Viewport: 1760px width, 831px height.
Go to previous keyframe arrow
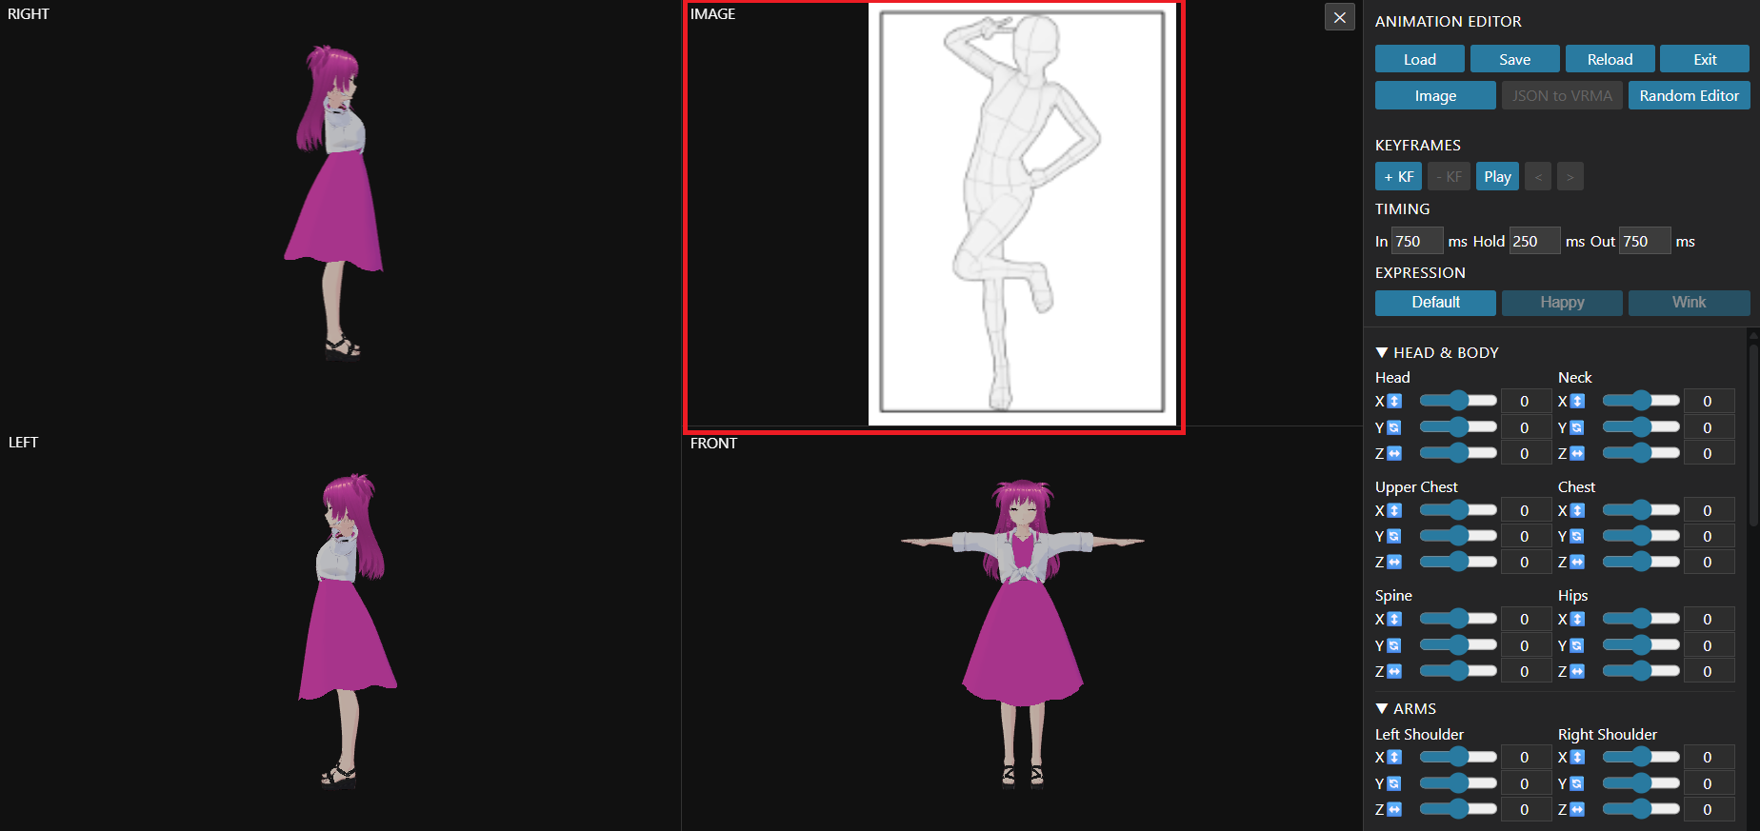coord(1538,176)
